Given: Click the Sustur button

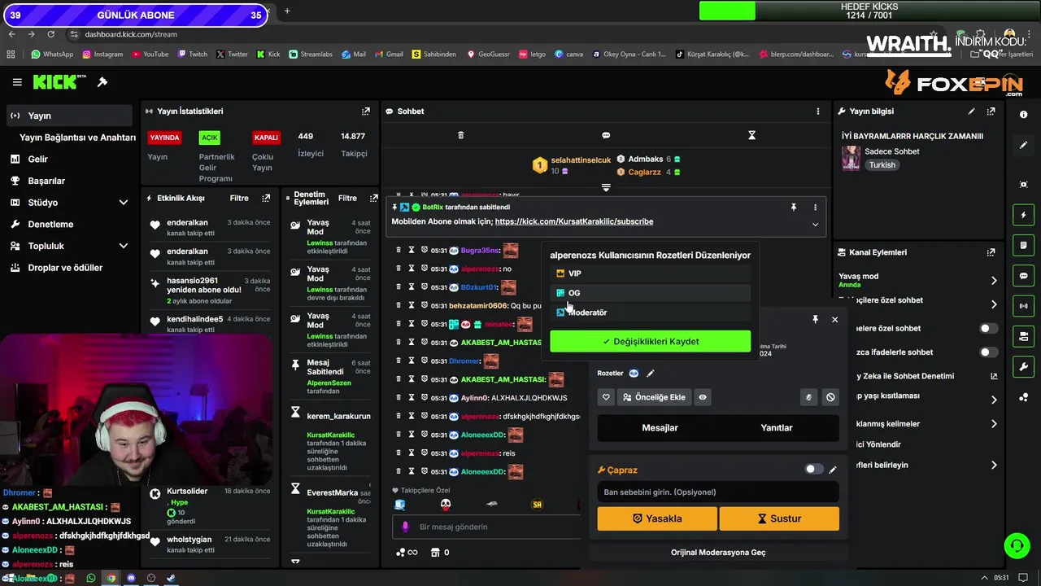Looking at the screenshot, I should (779, 518).
